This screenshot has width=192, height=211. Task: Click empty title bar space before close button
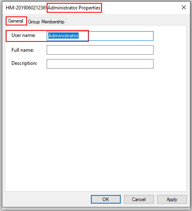coord(140,7)
